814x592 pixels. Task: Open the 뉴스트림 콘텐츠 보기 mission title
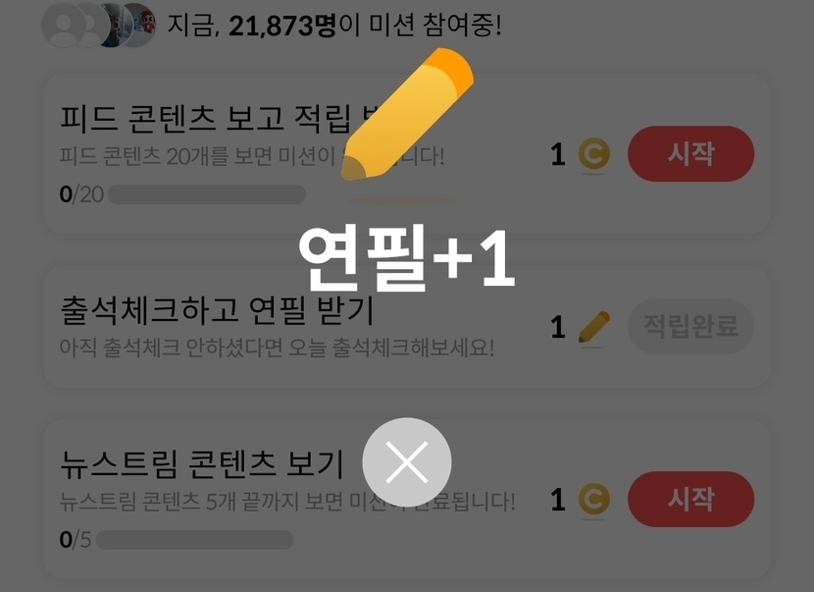click(x=202, y=463)
